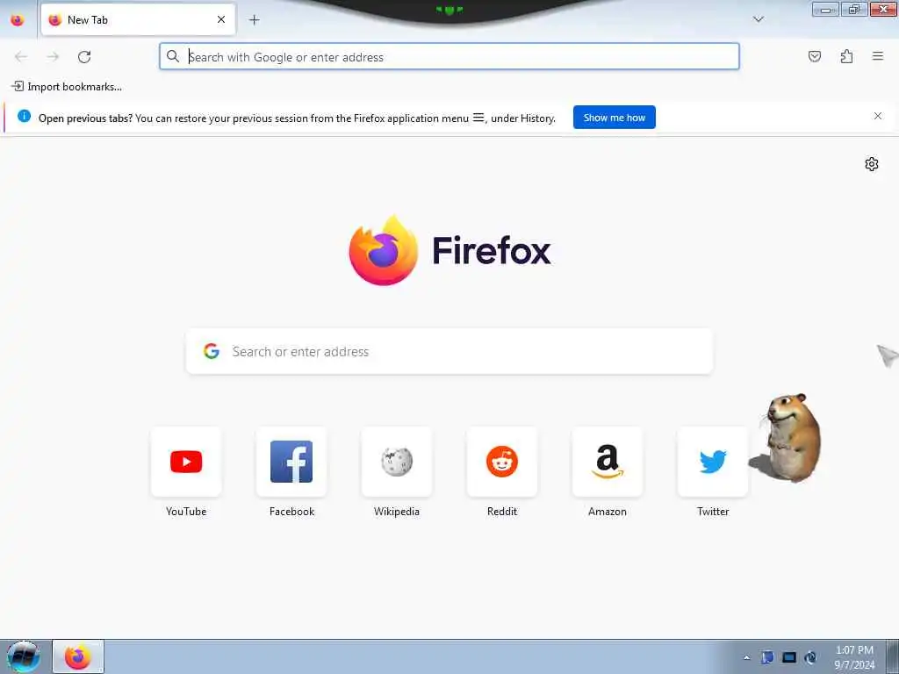Click the Forward navigation arrow
Viewport: 899px width, 674px height.
pos(53,56)
